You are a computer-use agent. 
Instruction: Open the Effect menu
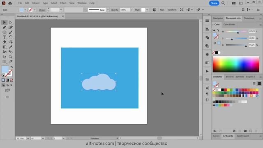[63, 3]
